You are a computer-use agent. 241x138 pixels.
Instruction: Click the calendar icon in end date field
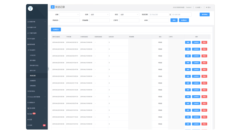click(x=173, y=15)
